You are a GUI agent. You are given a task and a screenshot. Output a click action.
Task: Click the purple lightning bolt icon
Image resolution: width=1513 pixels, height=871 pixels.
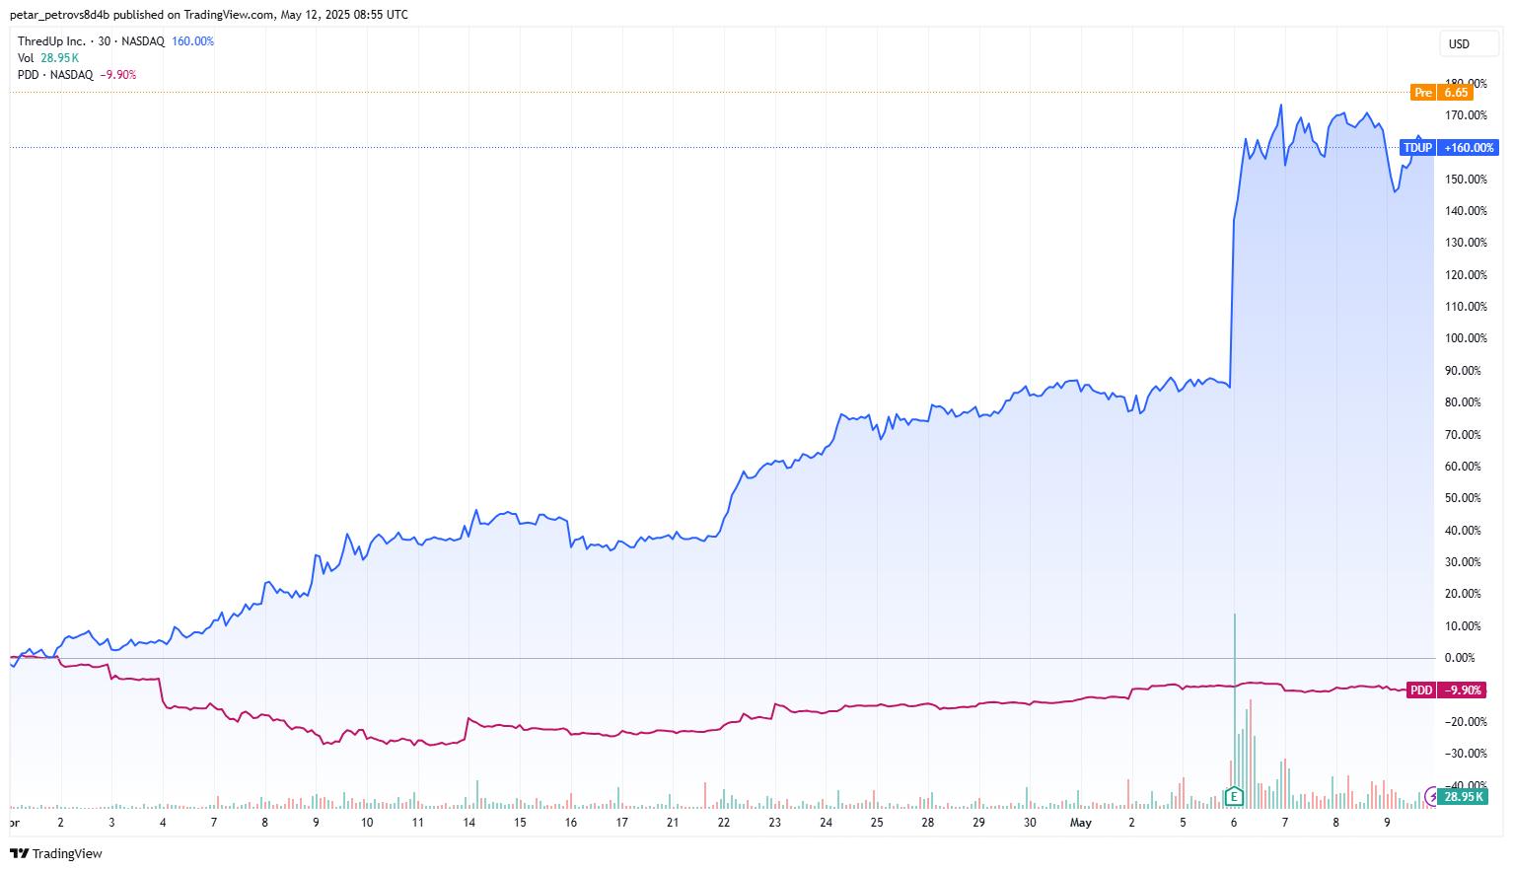point(1431,796)
